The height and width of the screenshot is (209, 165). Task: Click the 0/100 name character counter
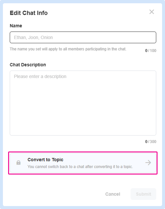click(x=151, y=51)
